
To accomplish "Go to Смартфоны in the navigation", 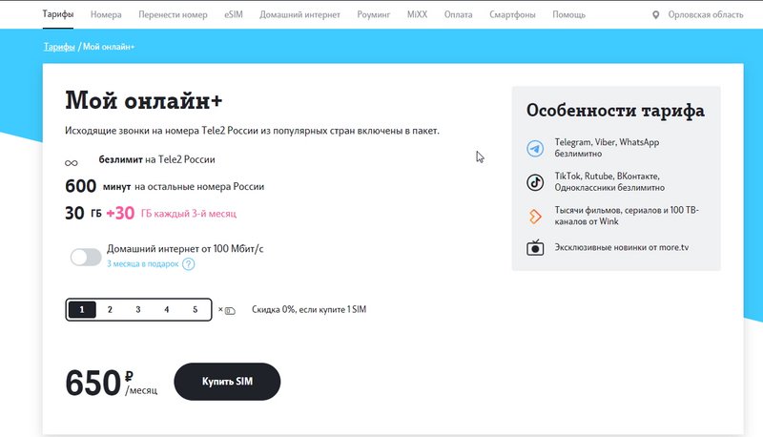I will pyautogui.click(x=512, y=14).
